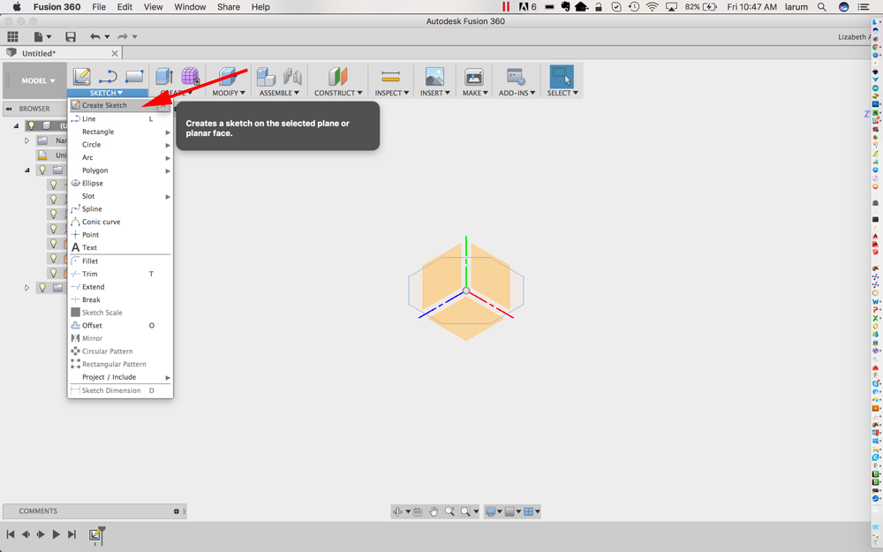Click the Construct offset plane icon
Screen dimensions: 883x552
click(338, 77)
